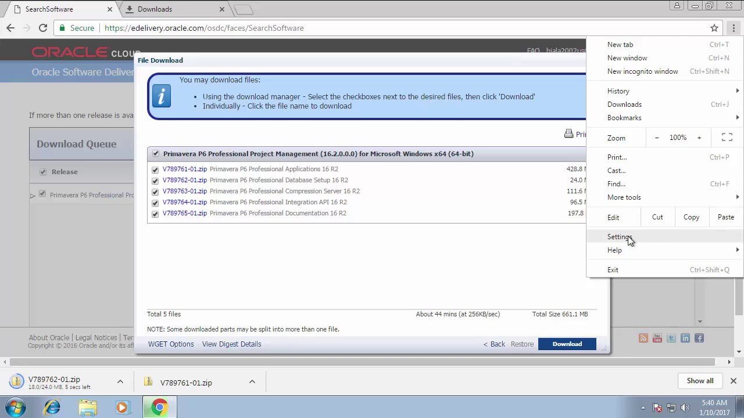Click the horizontal scrollbar right arrow

point(729,362)
